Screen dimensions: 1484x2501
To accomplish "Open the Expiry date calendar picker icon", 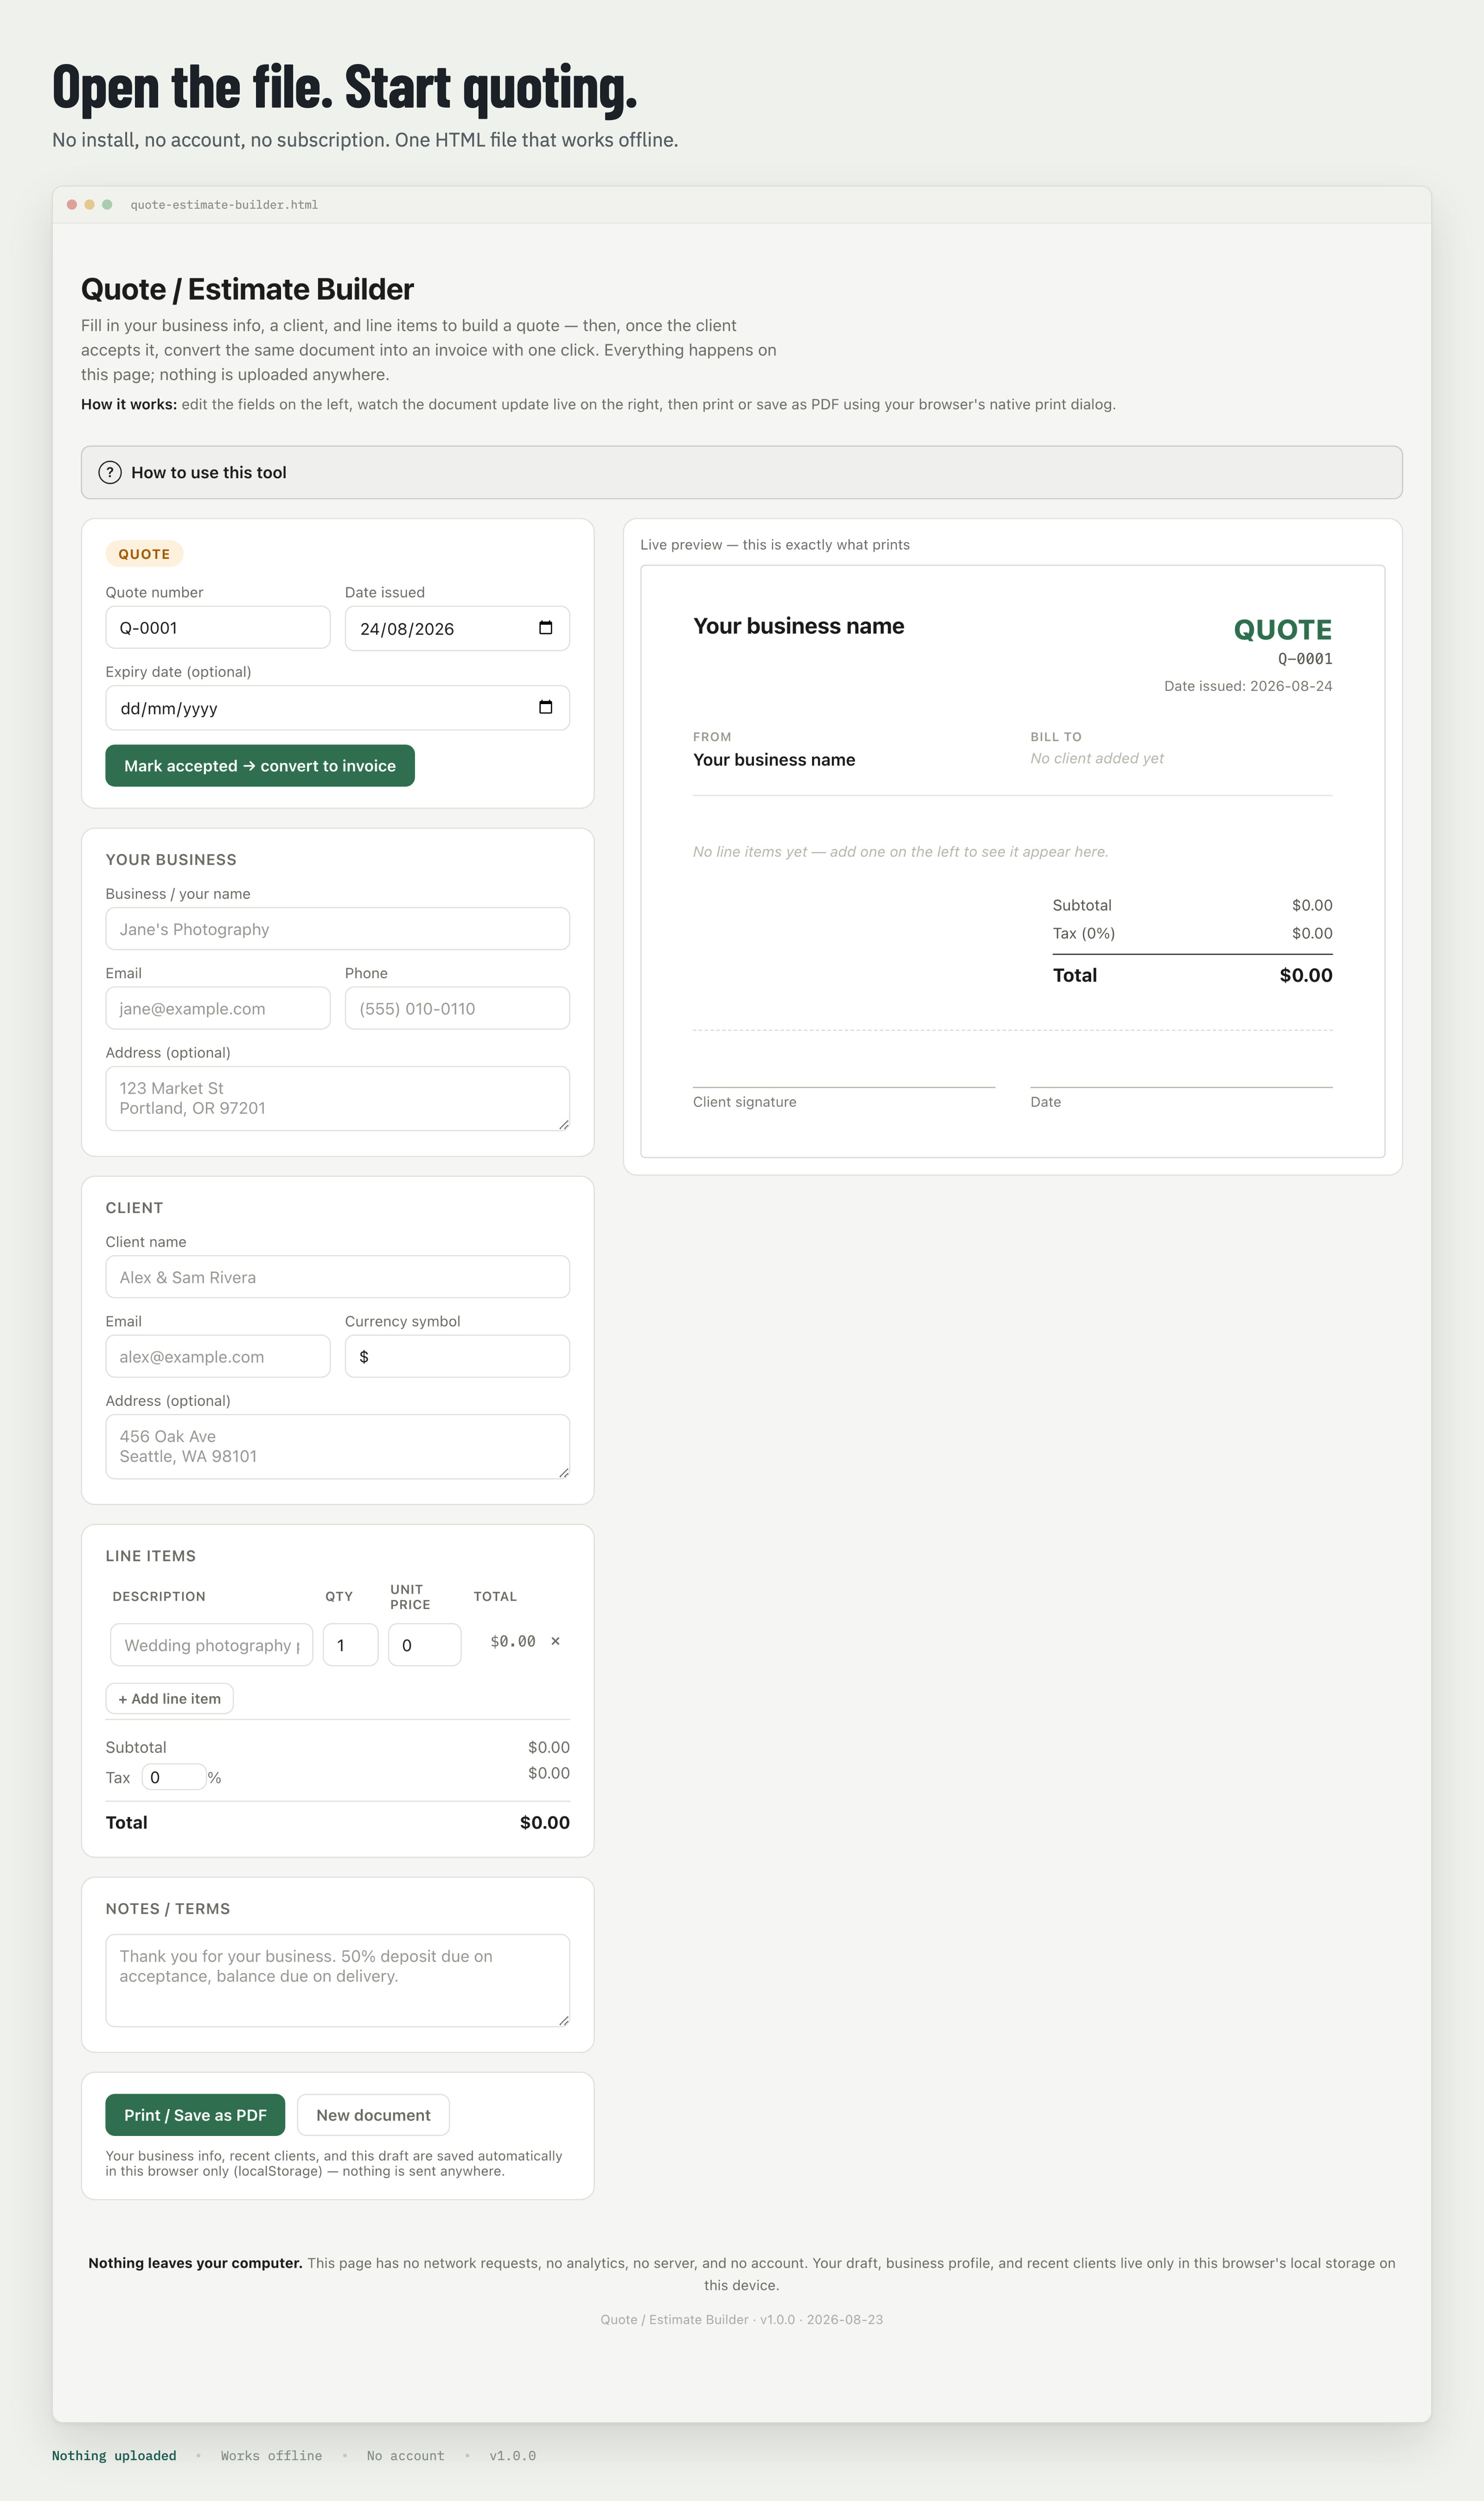I will pyautogui.click(x=546, y=707).
